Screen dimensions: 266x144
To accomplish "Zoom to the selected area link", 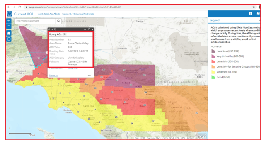I will tap(54, 75).
